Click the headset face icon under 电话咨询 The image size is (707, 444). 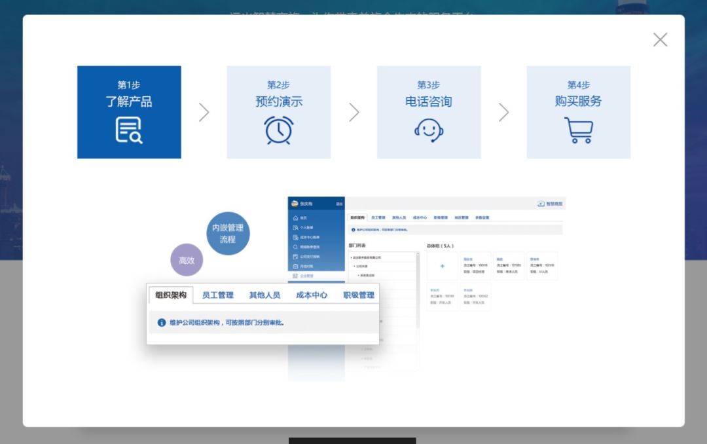pyautogui.click(x=429, y=130)
